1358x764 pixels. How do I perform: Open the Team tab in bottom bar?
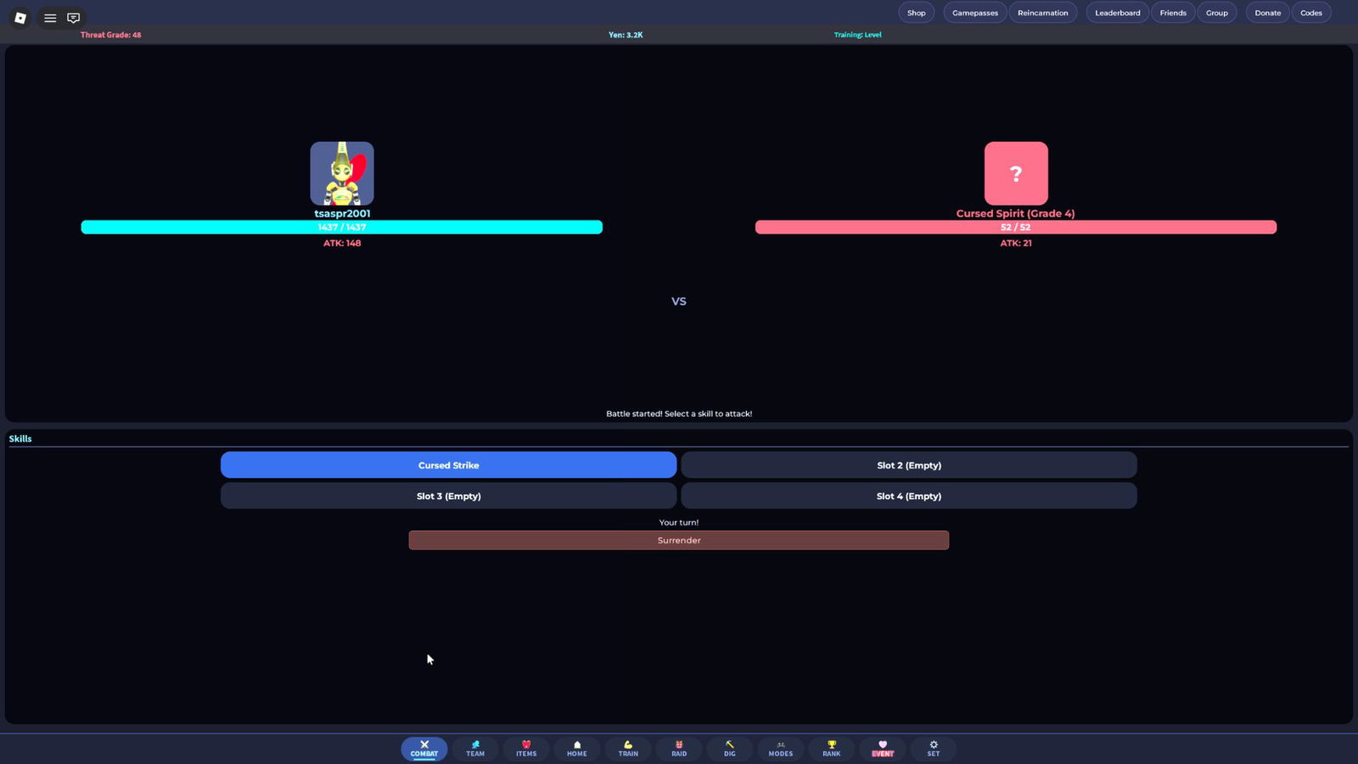475,749
